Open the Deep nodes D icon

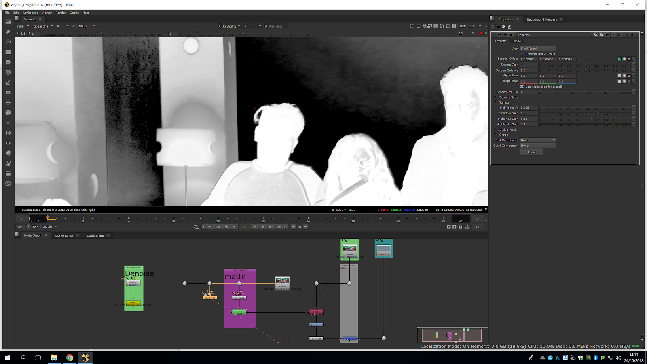pos(8,133)
